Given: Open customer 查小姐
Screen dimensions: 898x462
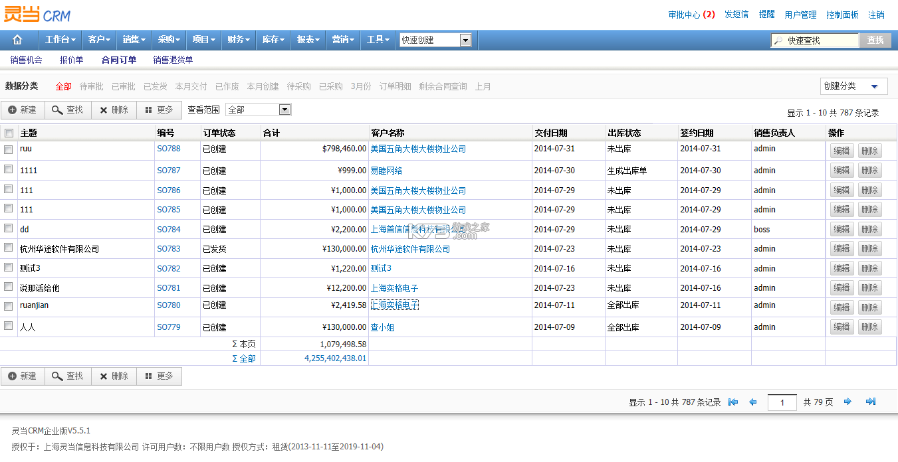Looking at the screenshot, I should [382, 327].
